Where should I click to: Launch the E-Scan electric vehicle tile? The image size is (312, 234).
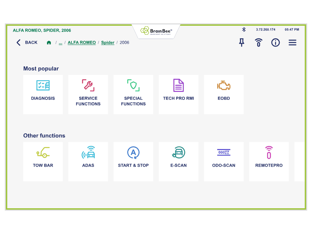[178, 161]
